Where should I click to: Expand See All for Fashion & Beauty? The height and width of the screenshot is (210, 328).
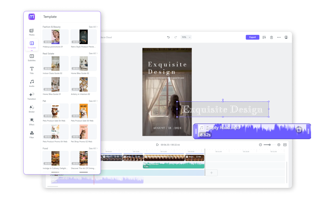93,27
